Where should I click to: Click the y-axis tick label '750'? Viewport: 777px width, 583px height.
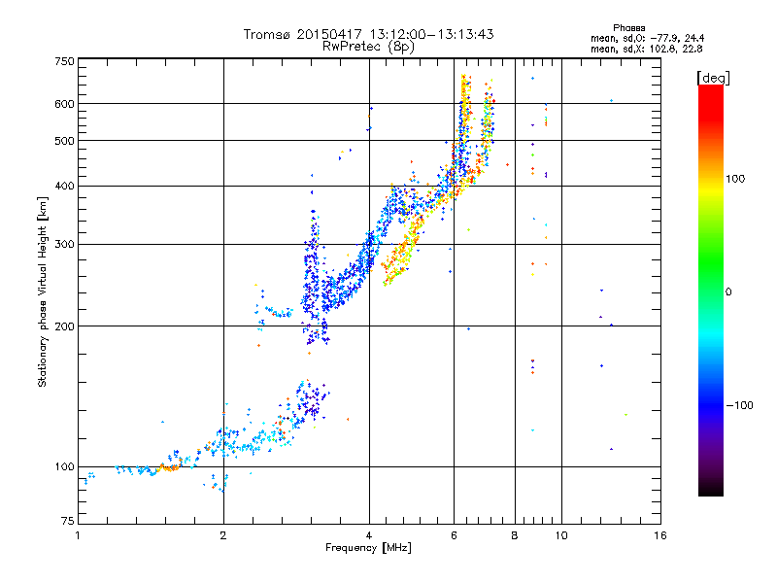(65, 61)
